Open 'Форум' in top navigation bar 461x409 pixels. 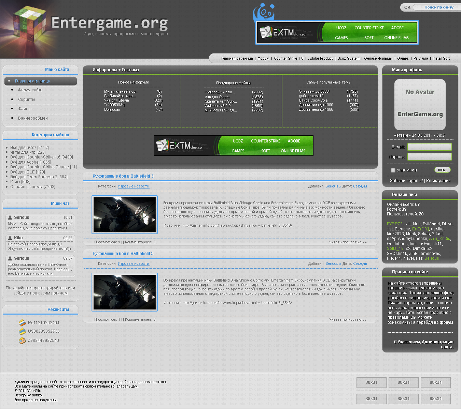click(x=263, y=58)
